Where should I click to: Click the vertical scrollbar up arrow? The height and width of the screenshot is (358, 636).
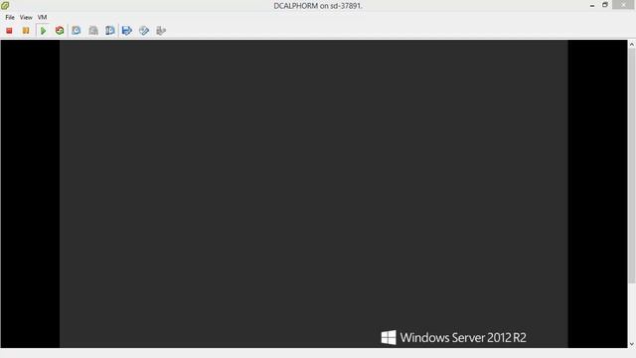pos(632,44)
